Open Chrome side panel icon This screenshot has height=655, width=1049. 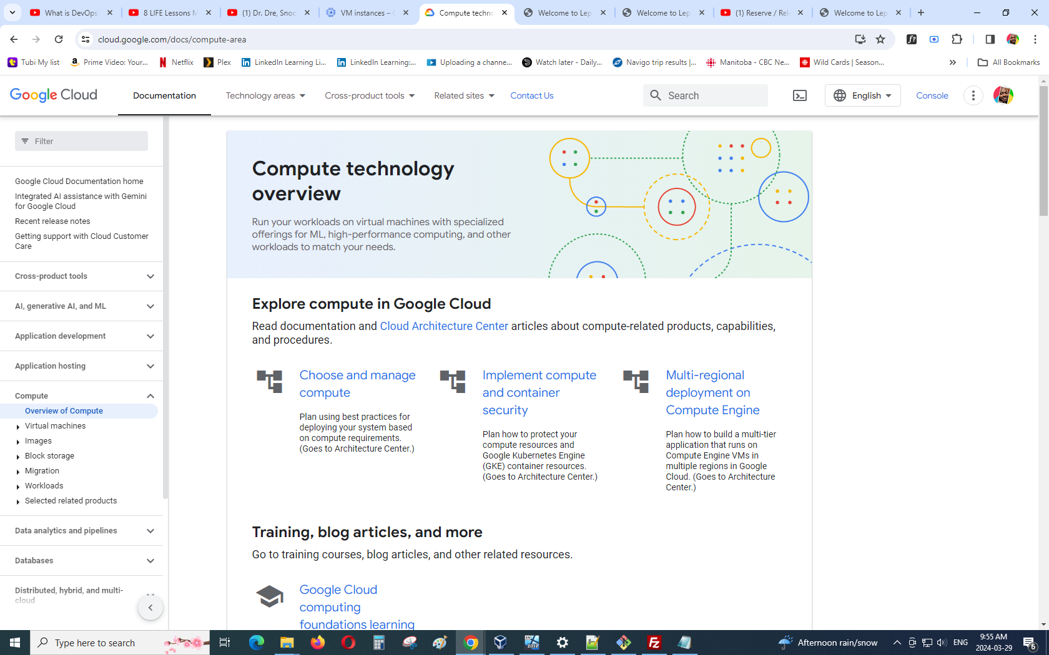click(x=990, y=39)
